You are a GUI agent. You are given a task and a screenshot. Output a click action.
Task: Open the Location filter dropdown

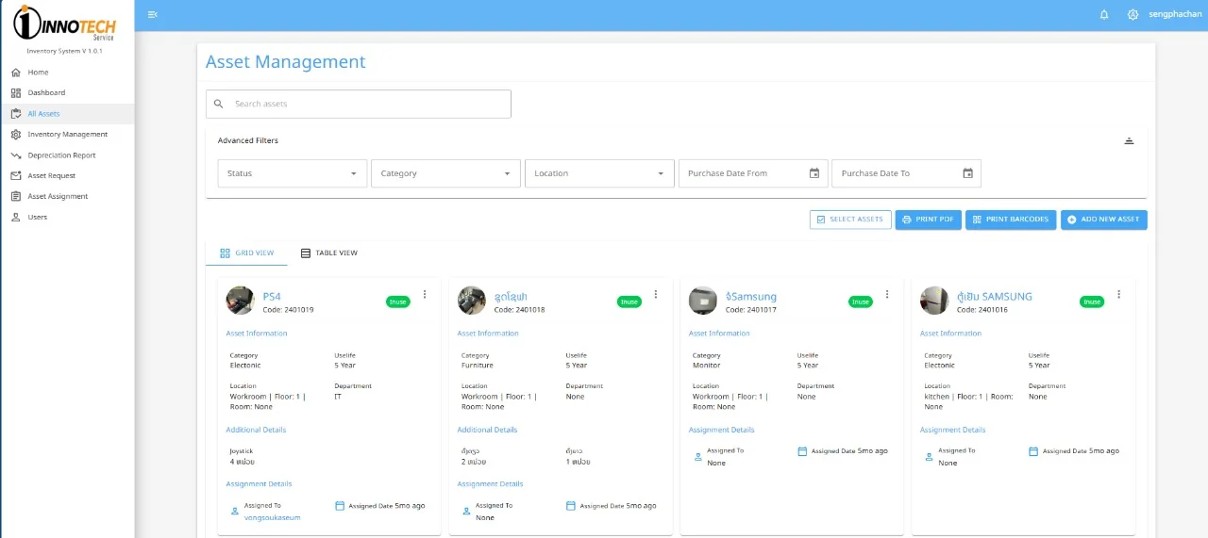click(x=599, y=173)
